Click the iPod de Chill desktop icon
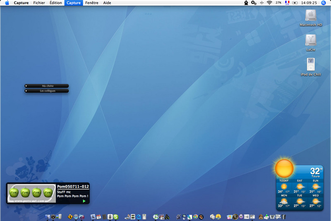 [310, 65]
